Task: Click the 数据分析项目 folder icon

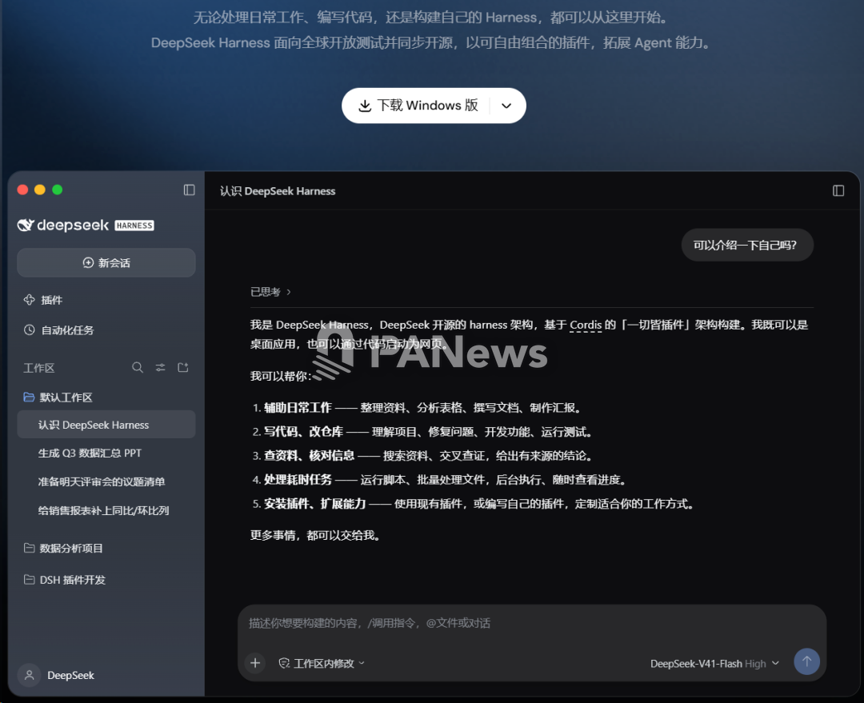Action: tap(30, 548)
